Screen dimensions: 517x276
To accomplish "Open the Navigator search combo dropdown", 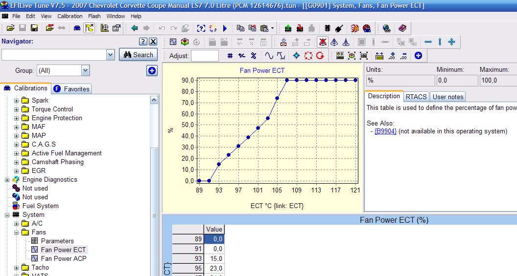I will coord(111,55).
